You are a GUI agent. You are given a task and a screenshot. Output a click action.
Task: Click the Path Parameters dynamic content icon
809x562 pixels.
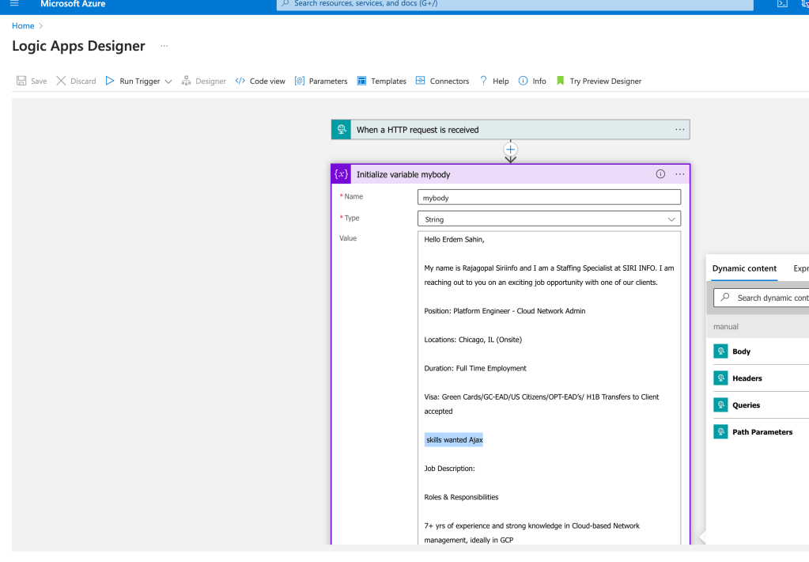[720, 432]
